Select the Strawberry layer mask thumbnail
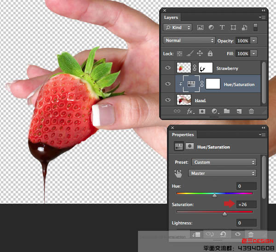Screen dimensions: 276x252 coord(206,68)
